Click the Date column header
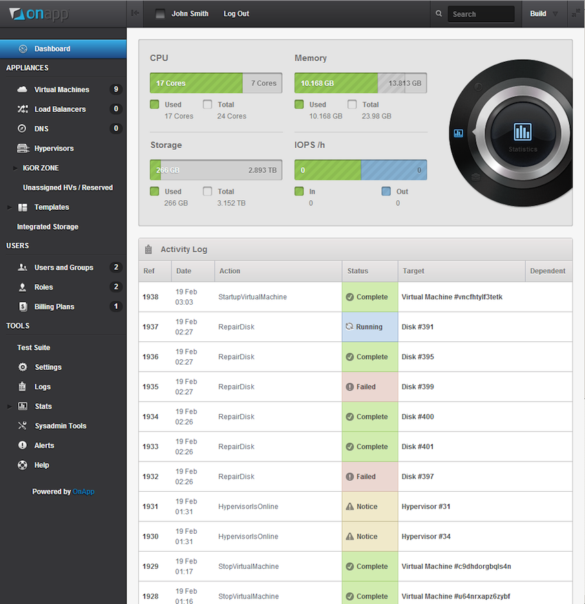This screenshot has height=604, width=585. pyautogui.click(x=193, y=271)
